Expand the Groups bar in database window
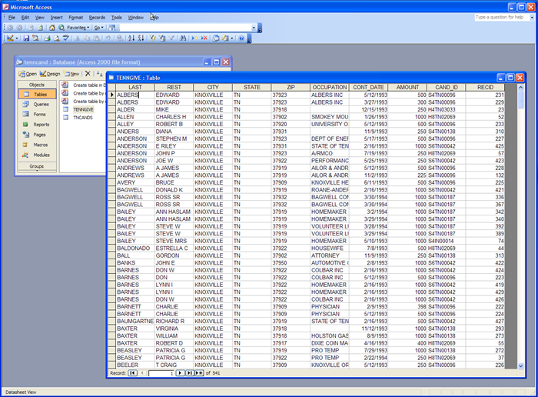The width and height of the screenshot is (538, 397). click(37, 166)
